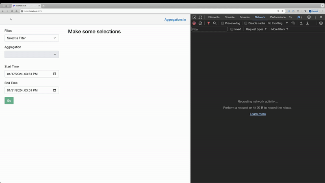Select the localhost:5175 browser tab
The image size is (325, 183).
pos(26,6)
